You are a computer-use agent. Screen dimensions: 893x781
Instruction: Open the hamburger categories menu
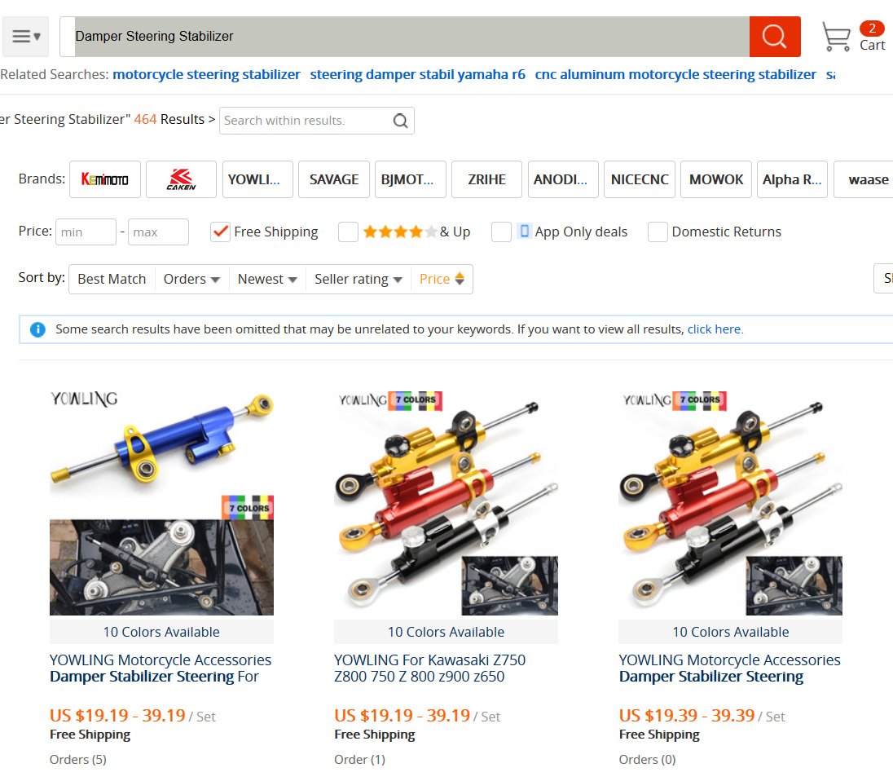coord(25,37)
